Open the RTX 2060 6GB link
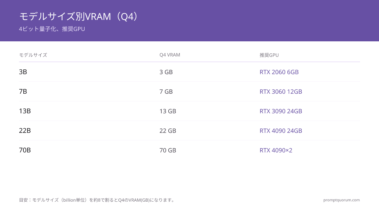Image resolution: width=379 pixels, height=213 pixels. pyautogui.click(x=279, y=72)
